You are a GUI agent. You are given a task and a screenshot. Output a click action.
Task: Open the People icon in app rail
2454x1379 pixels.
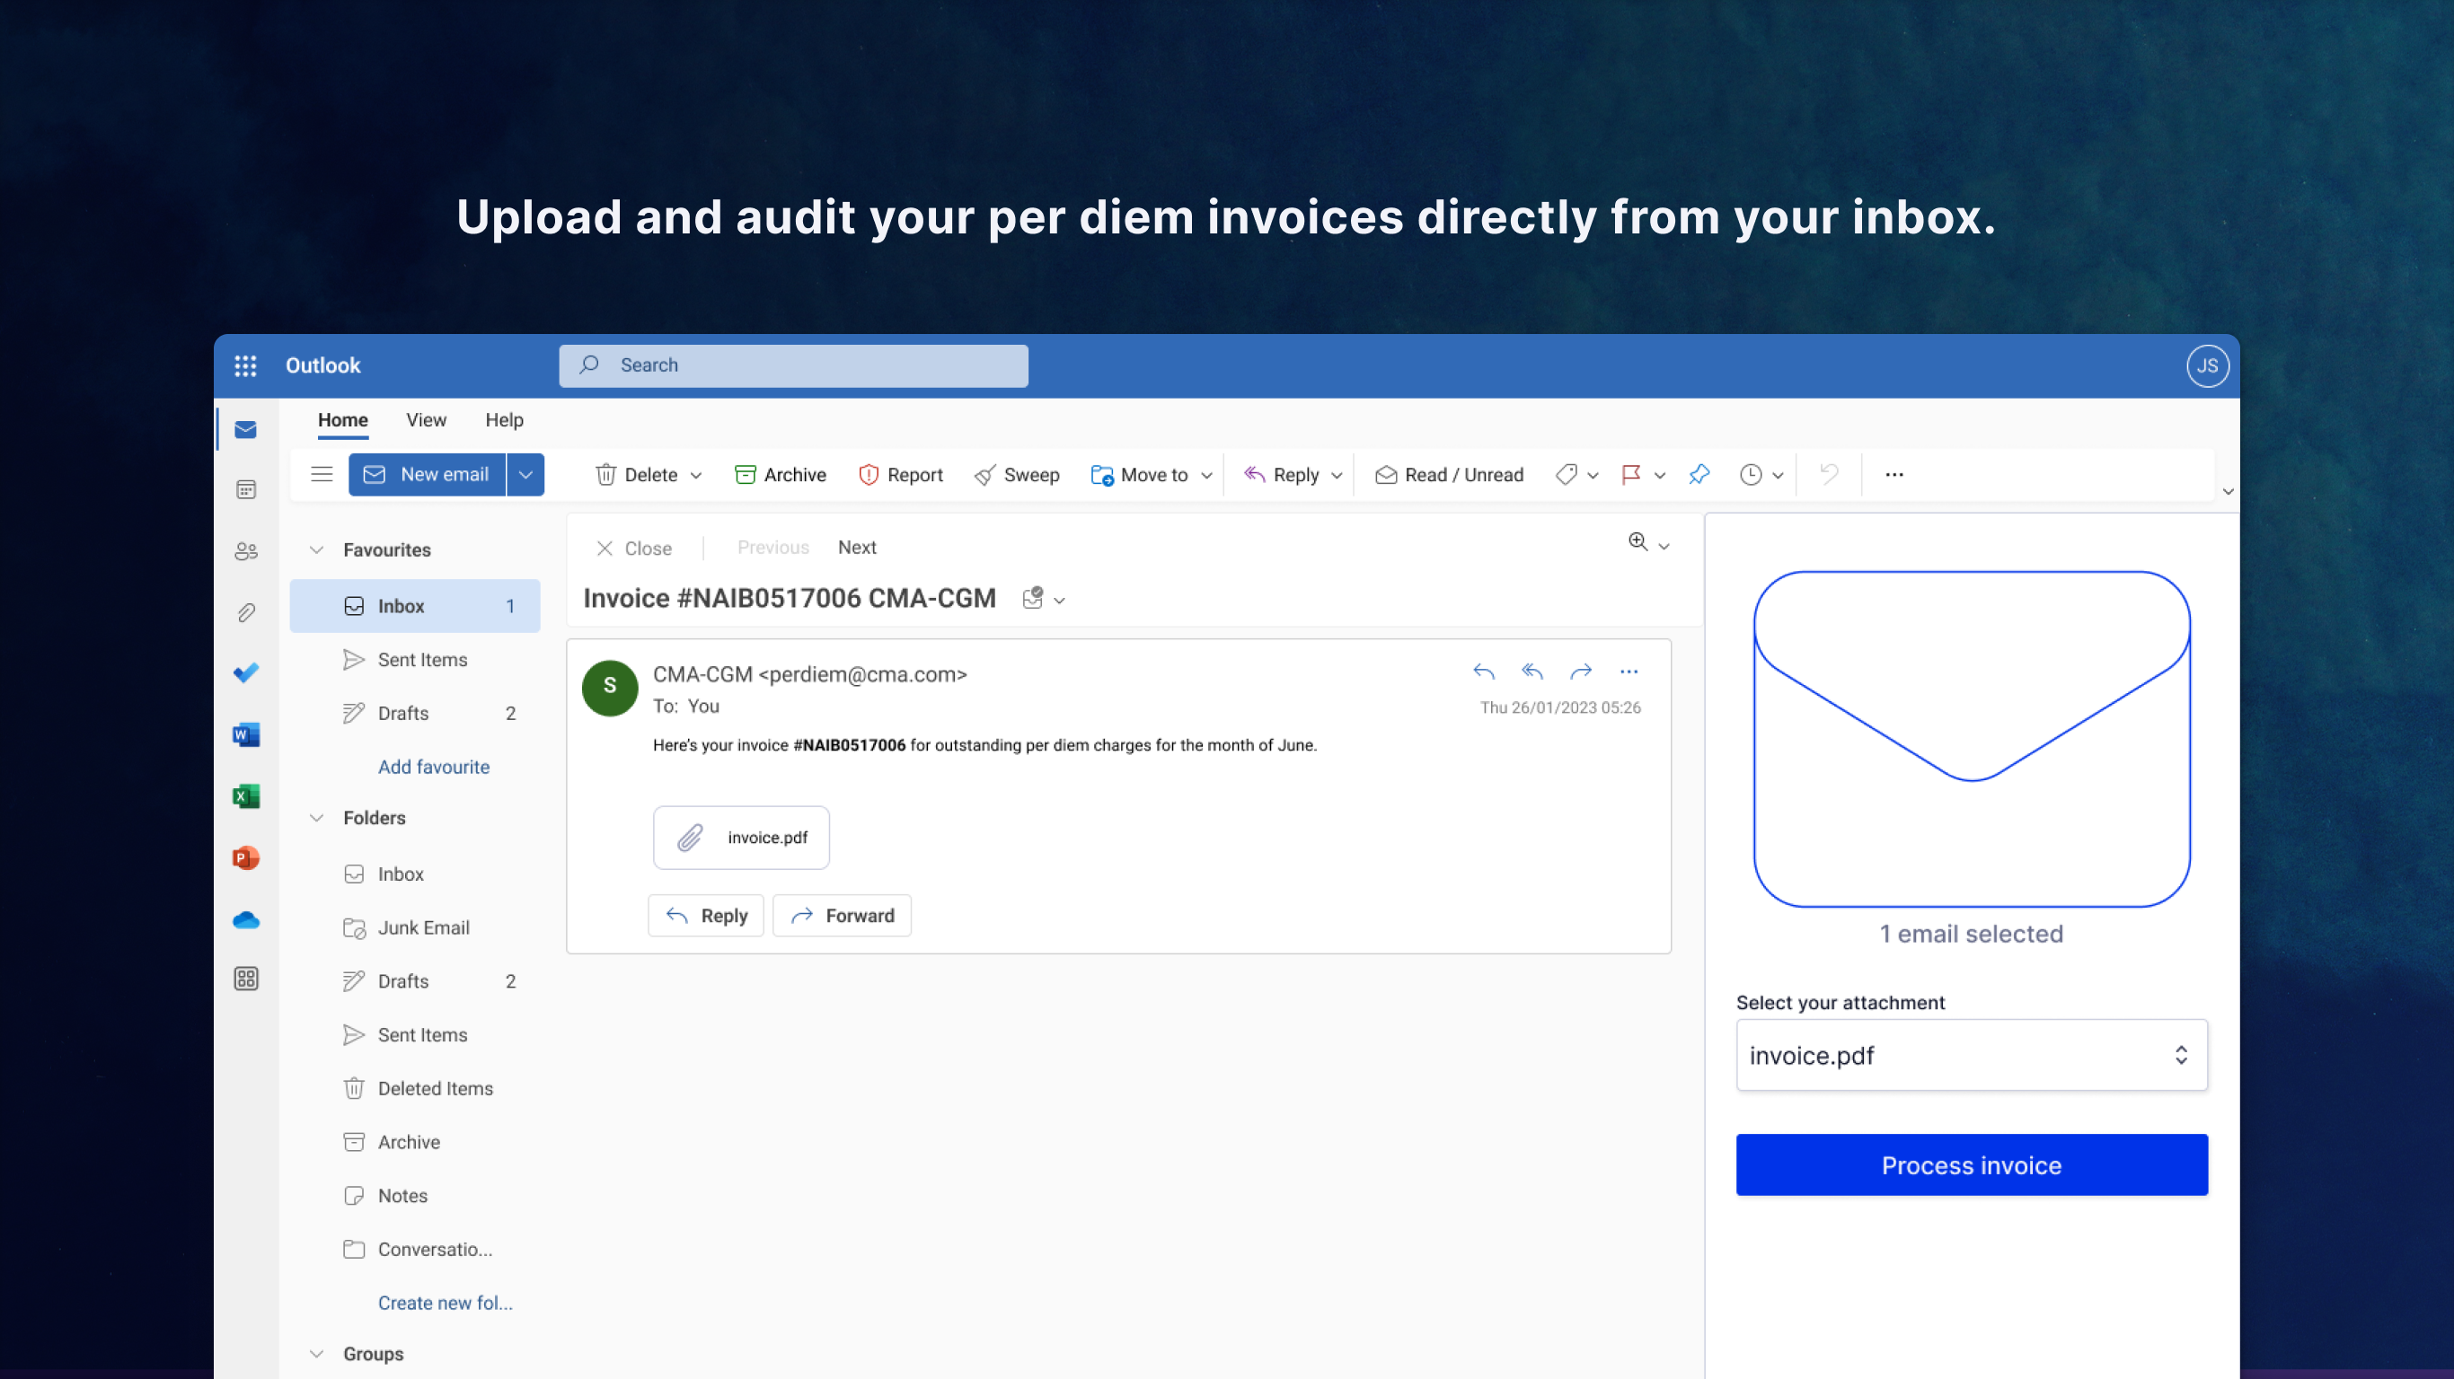246,551
